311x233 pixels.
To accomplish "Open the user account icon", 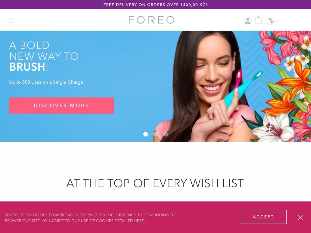I will [x=248, y=21].
